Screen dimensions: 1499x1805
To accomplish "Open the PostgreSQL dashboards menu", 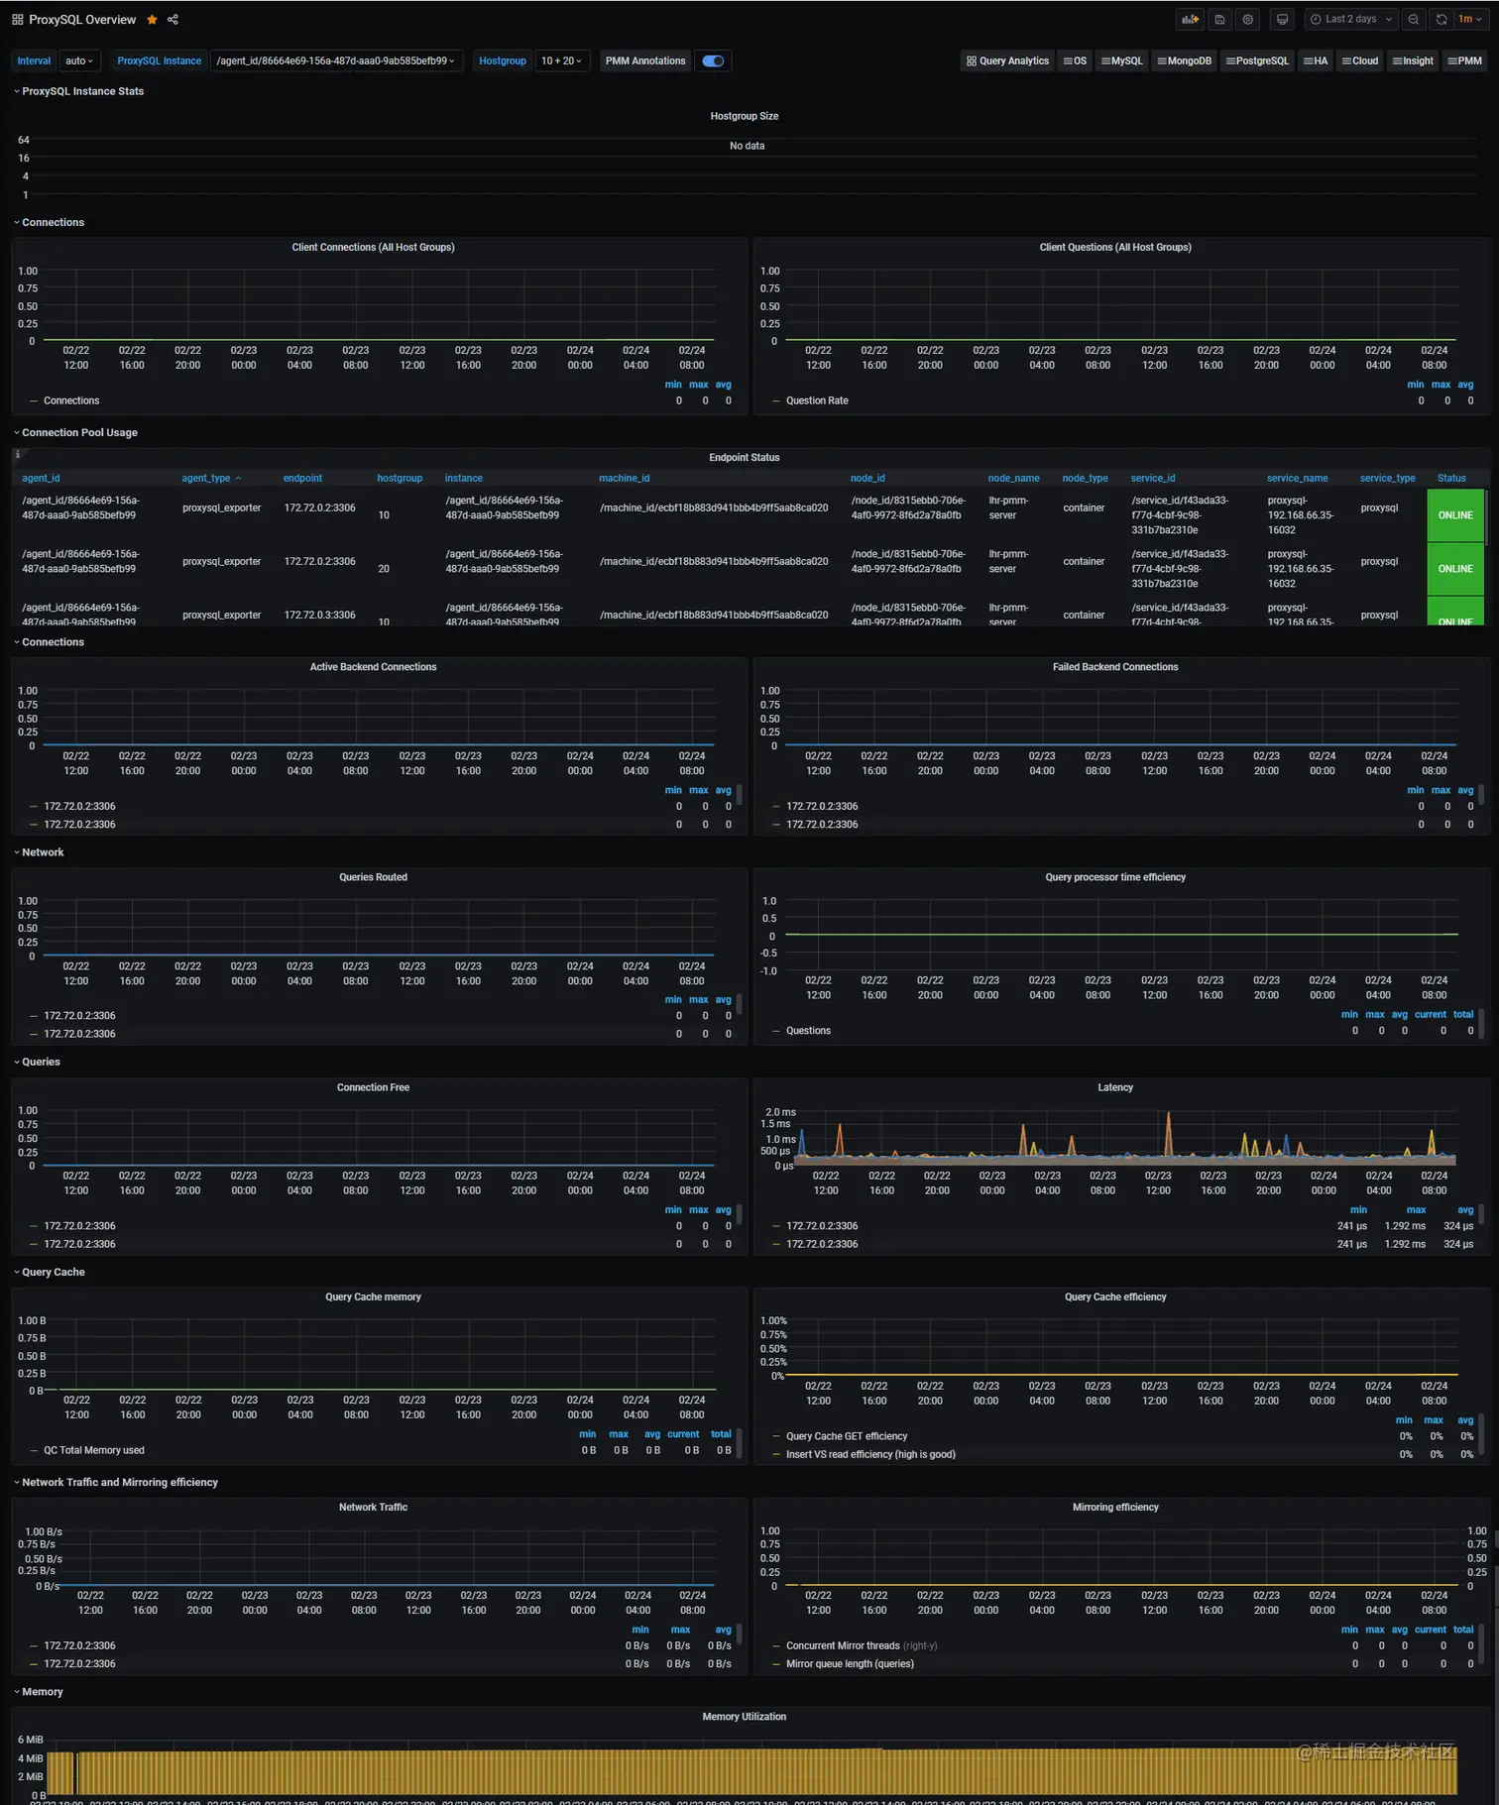I will pyautogui.click(x=1257, y=60).
